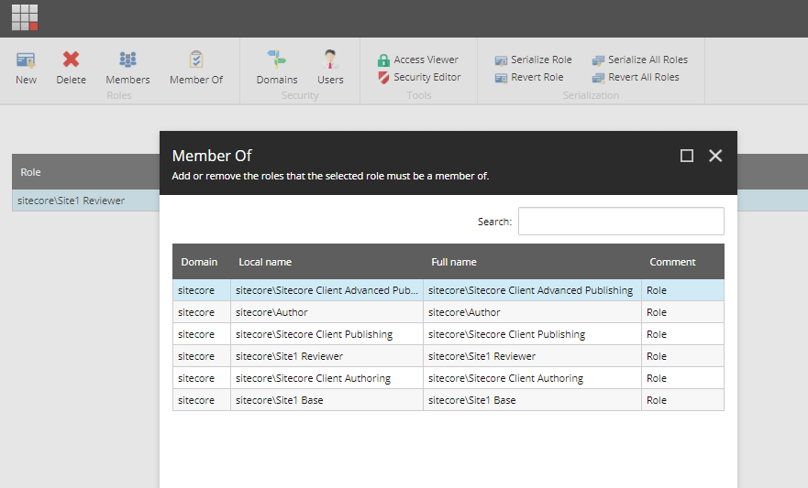Click the Revert All Roles icon
Image resolution: width=808 pixels, height=488 pixels.
(x=598, y=78)
